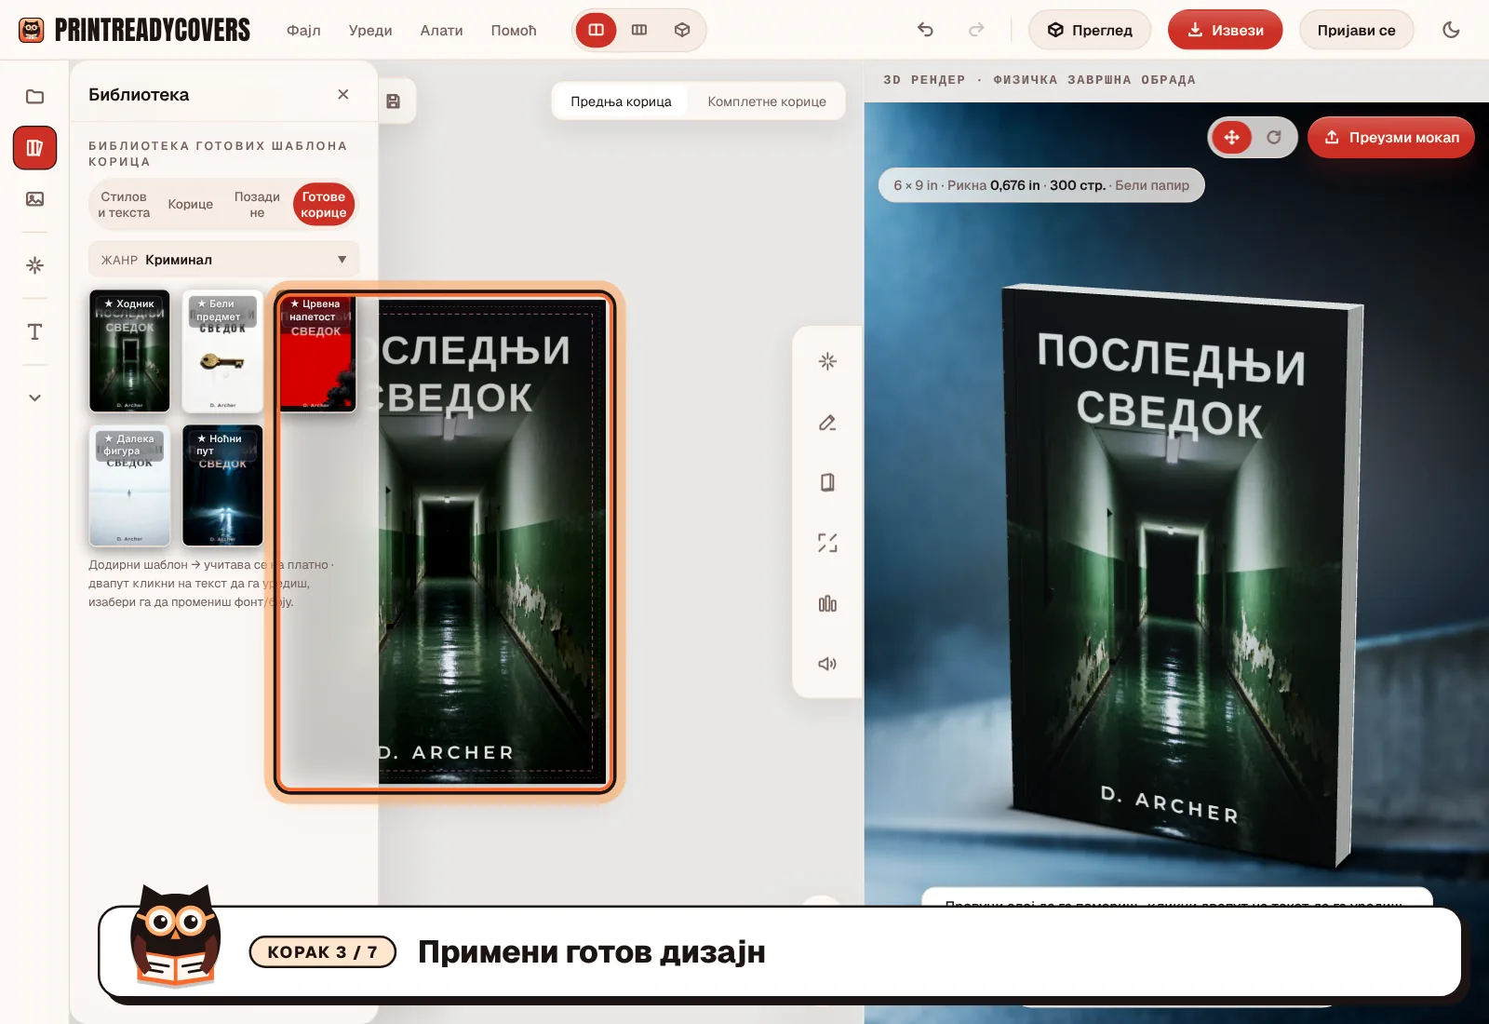Open the folder icon in left sidebar
This screenshot has width=1489, height=1024.
(34, 97)
